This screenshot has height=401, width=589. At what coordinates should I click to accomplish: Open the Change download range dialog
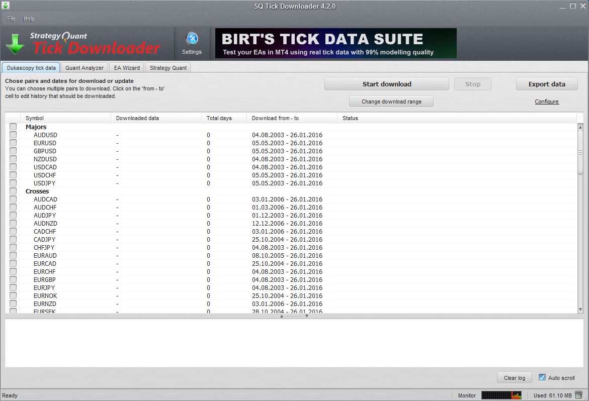391,101
